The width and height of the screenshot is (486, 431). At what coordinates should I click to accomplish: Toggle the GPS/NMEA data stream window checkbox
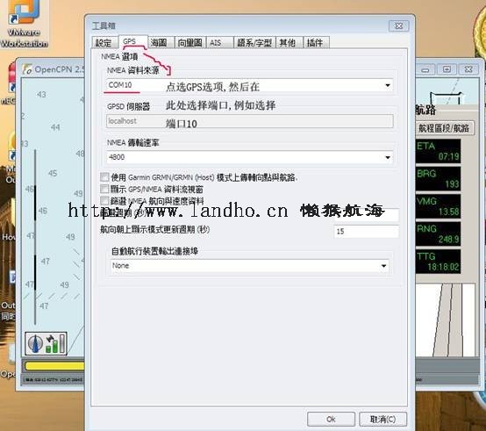point(104,189)
